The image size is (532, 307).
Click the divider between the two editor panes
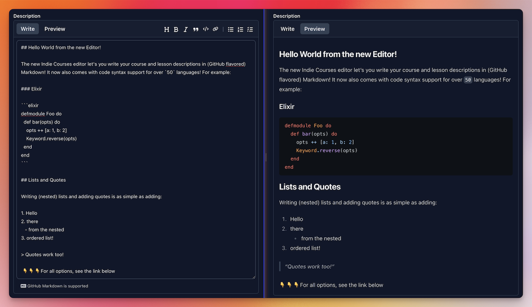265,157
